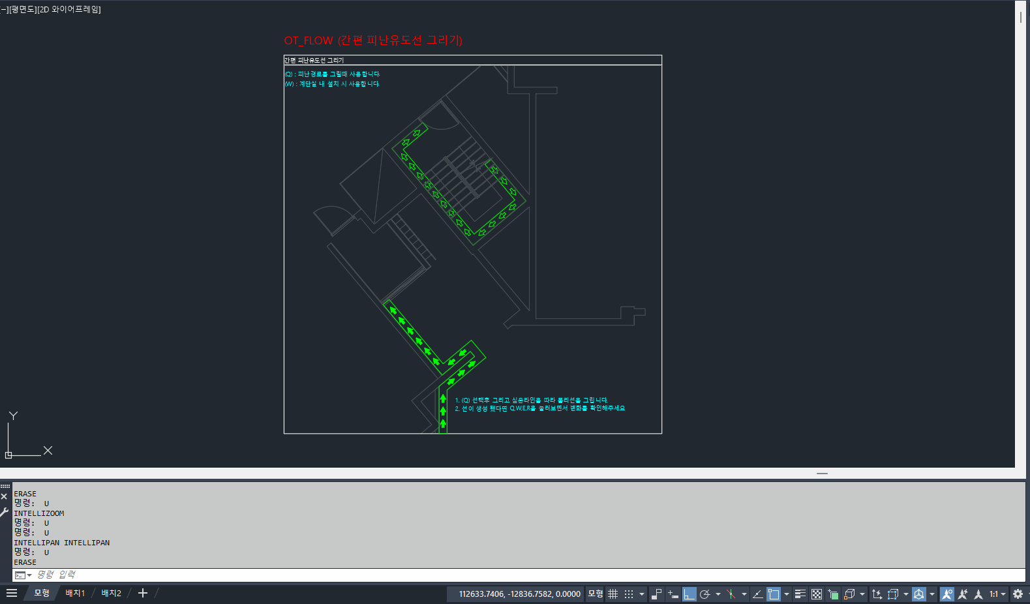Open the 1:1 annotation scale dropdown

click(x=997, y=594)
